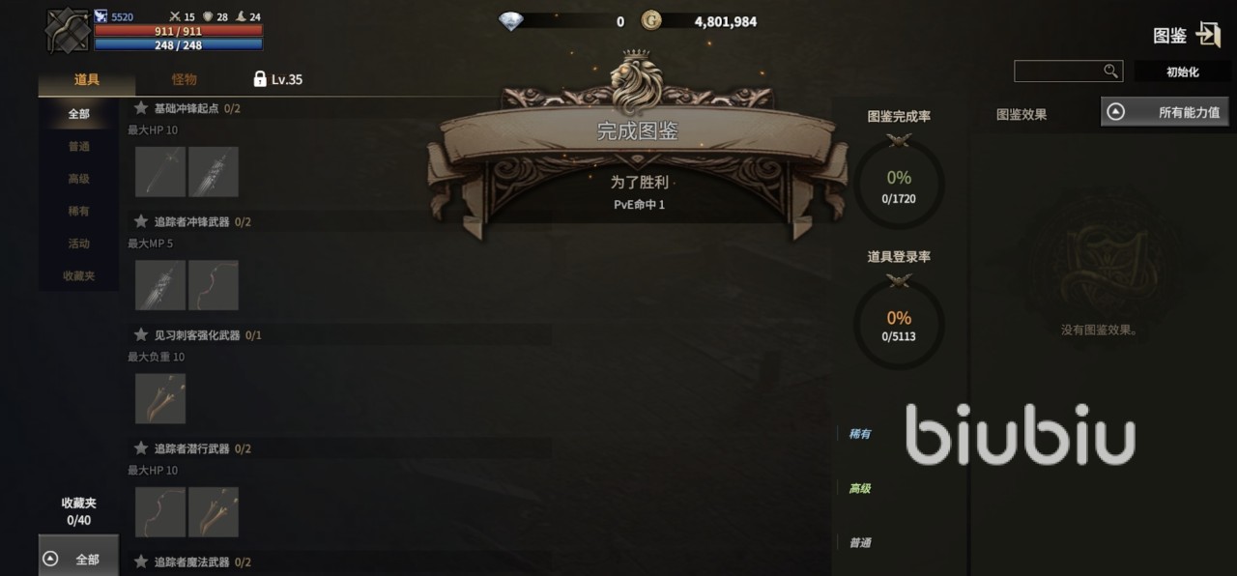This screenshot has height=576, width=1237.
Task: Click the gold coin icon
Action: click(x=651, y=21)
